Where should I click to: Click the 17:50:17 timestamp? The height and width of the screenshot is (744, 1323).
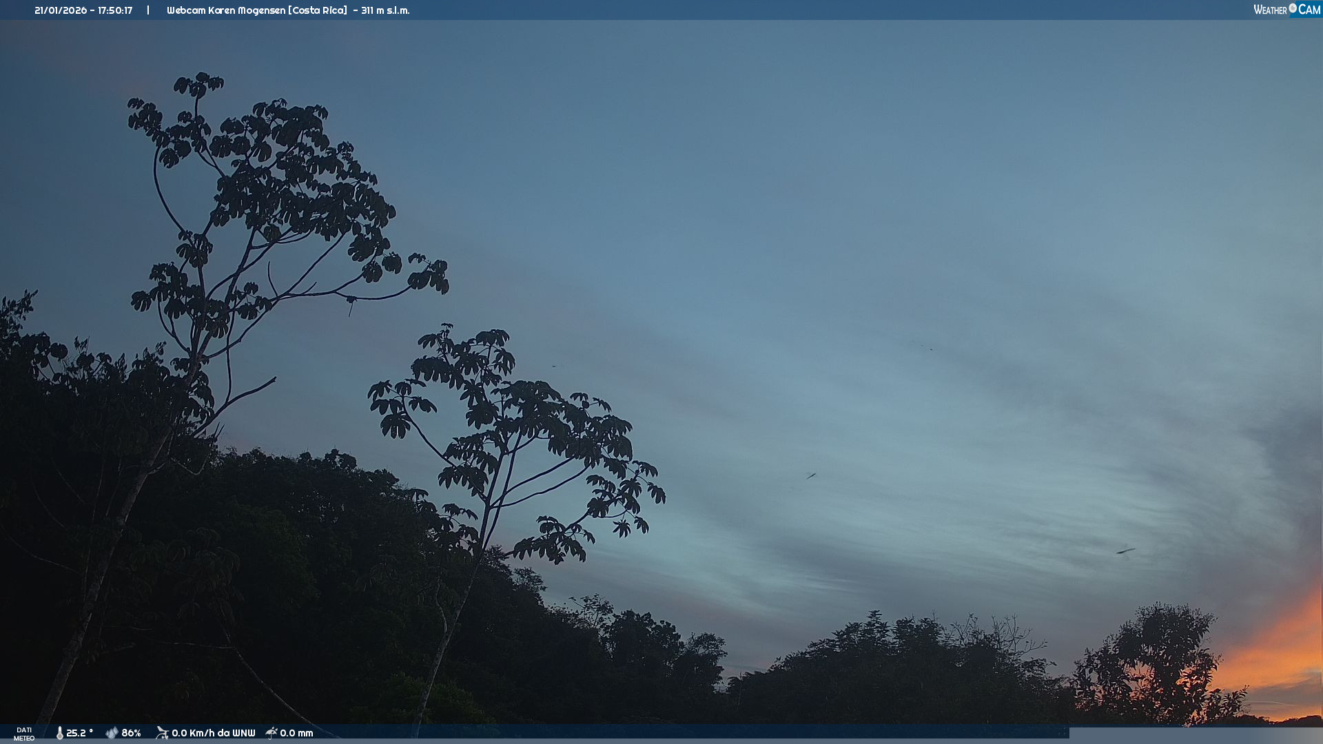[115, 10]
